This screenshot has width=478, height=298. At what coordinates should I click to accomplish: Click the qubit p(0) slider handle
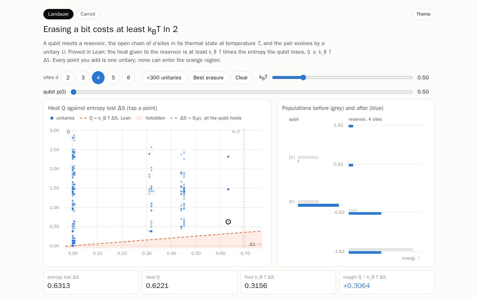74,92
